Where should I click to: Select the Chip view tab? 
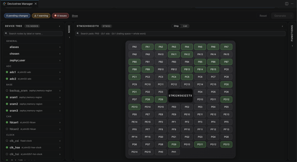[176, 26]
